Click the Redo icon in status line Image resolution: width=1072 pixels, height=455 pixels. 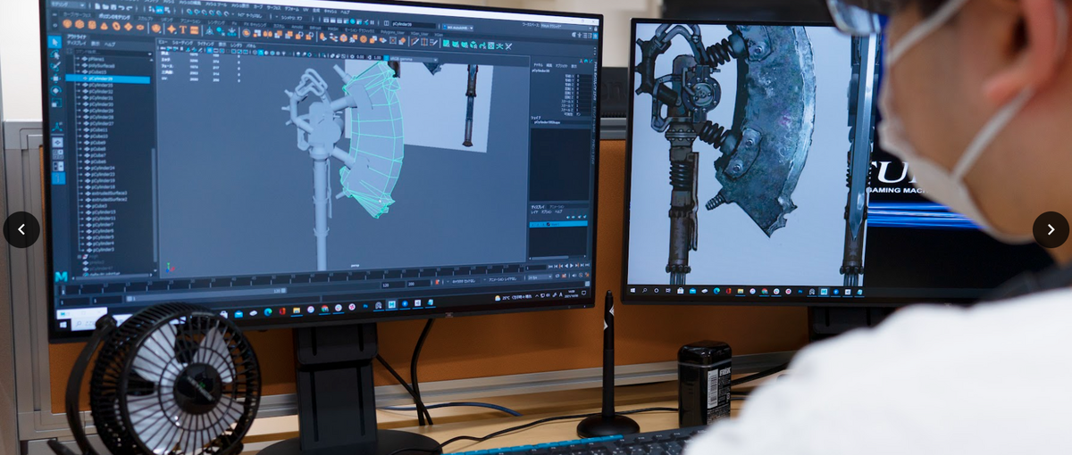[130, 8]
